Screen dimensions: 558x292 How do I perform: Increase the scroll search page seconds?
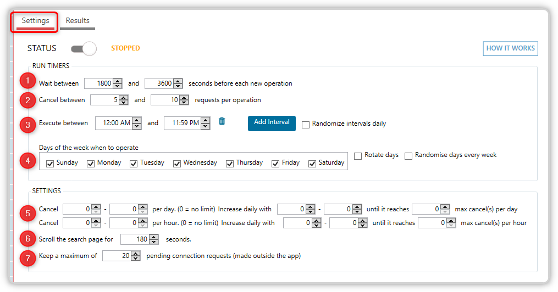click(154, 237)
